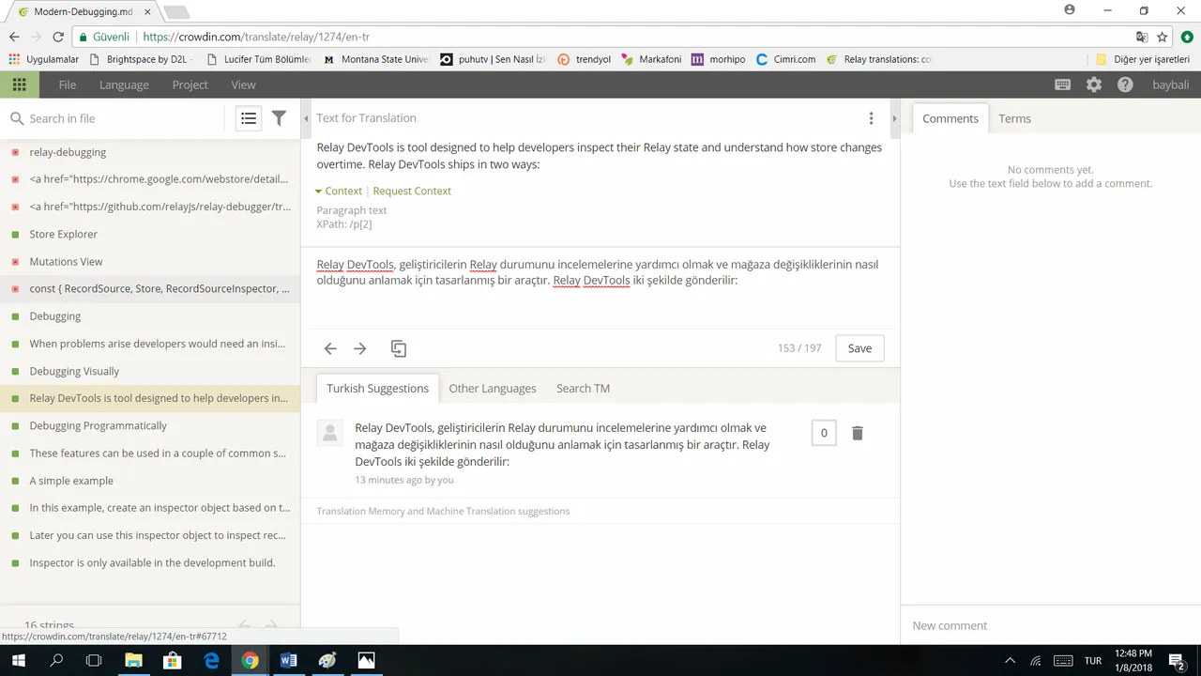Screen dimensions: 1201x676
Task: Click in the Turkish translation text area
Action: click(x=600, y=287)
